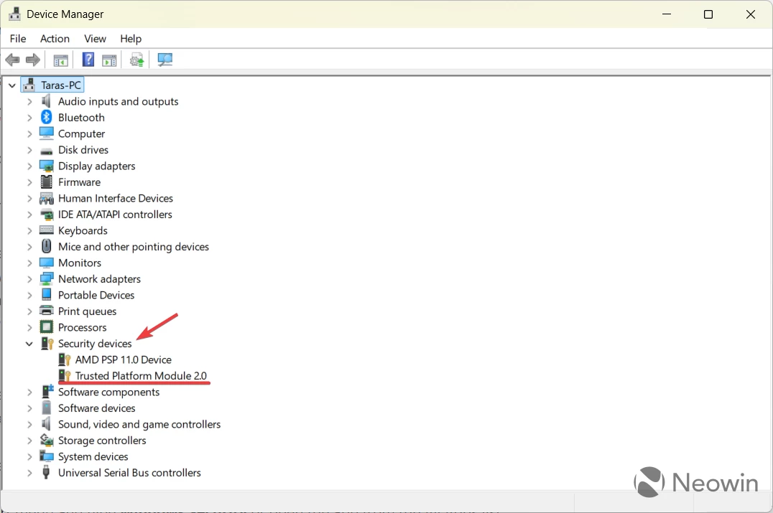Toggle the Show/Hide Console Tree toolbar icon
This screenshot has width=773, height=513.
[60, 60]
